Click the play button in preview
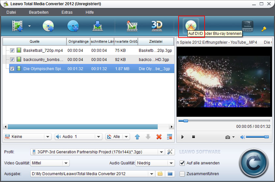275x182 pixels. pos(182,137)
